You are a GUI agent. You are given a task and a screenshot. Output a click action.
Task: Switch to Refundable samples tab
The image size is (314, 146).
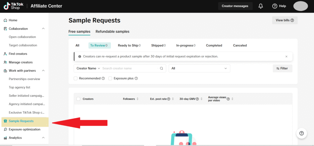(112, 31)
